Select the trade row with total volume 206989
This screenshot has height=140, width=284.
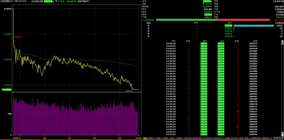[x=212, y=91]
